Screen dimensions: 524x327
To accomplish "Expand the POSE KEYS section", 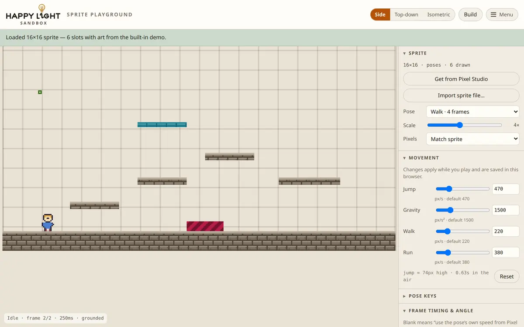I will click(x=420, y=296).
